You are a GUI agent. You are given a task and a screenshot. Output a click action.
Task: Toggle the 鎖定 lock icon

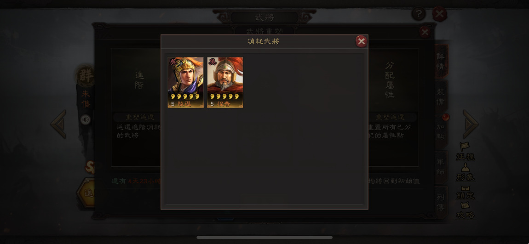pos(465,193)
